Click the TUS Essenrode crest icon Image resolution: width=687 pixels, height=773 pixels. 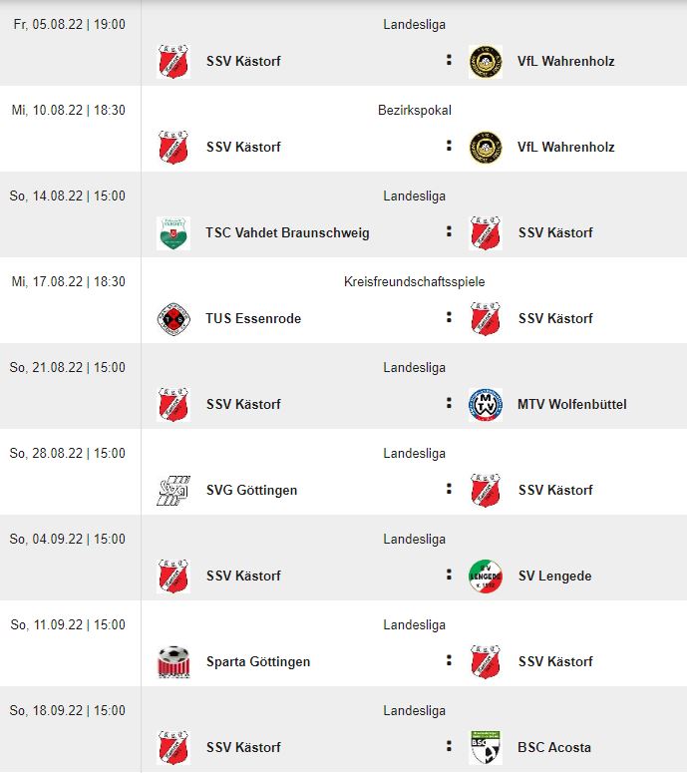click(173, 318)
